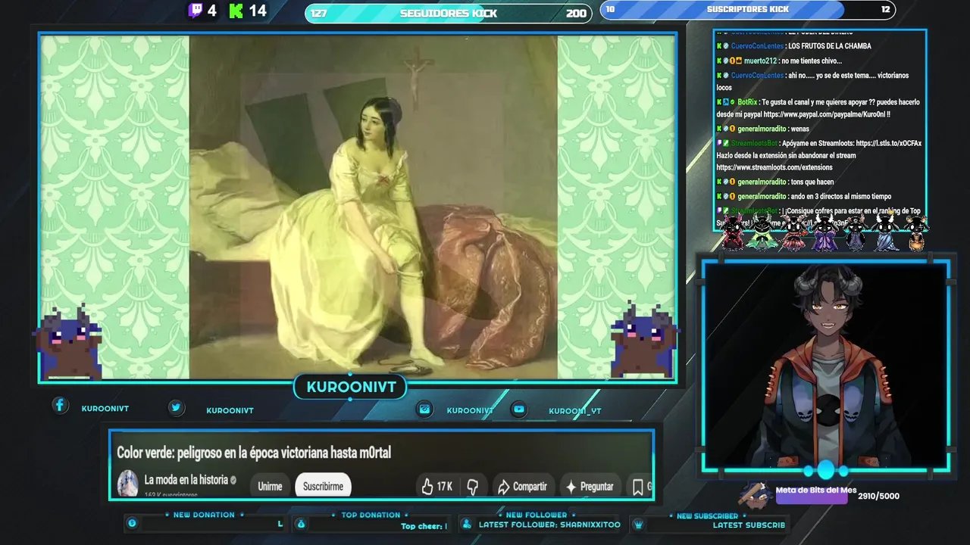Click the KUROONIVT nameplate under the video
The image size is (970, 545).
[351, 388]
